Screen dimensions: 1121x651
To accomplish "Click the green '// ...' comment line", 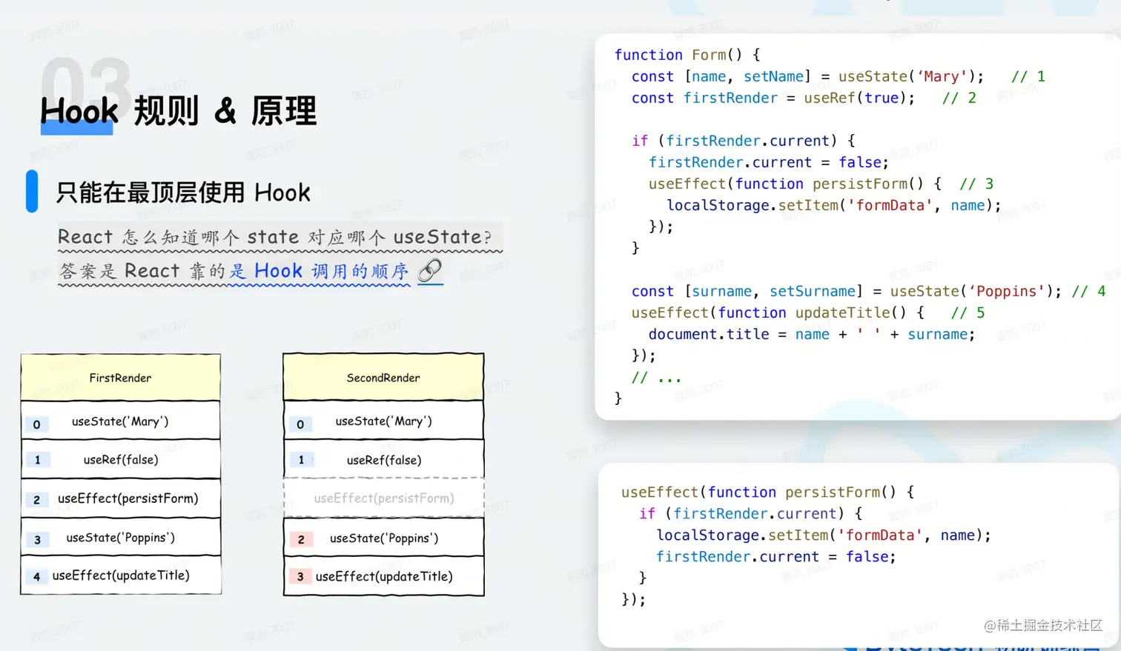I will (x=656, y=378).
